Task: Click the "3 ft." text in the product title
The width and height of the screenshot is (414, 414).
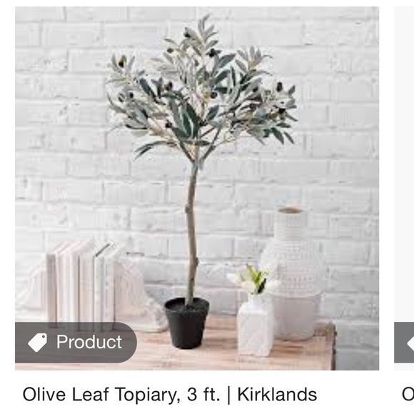Action: point(203,395)
